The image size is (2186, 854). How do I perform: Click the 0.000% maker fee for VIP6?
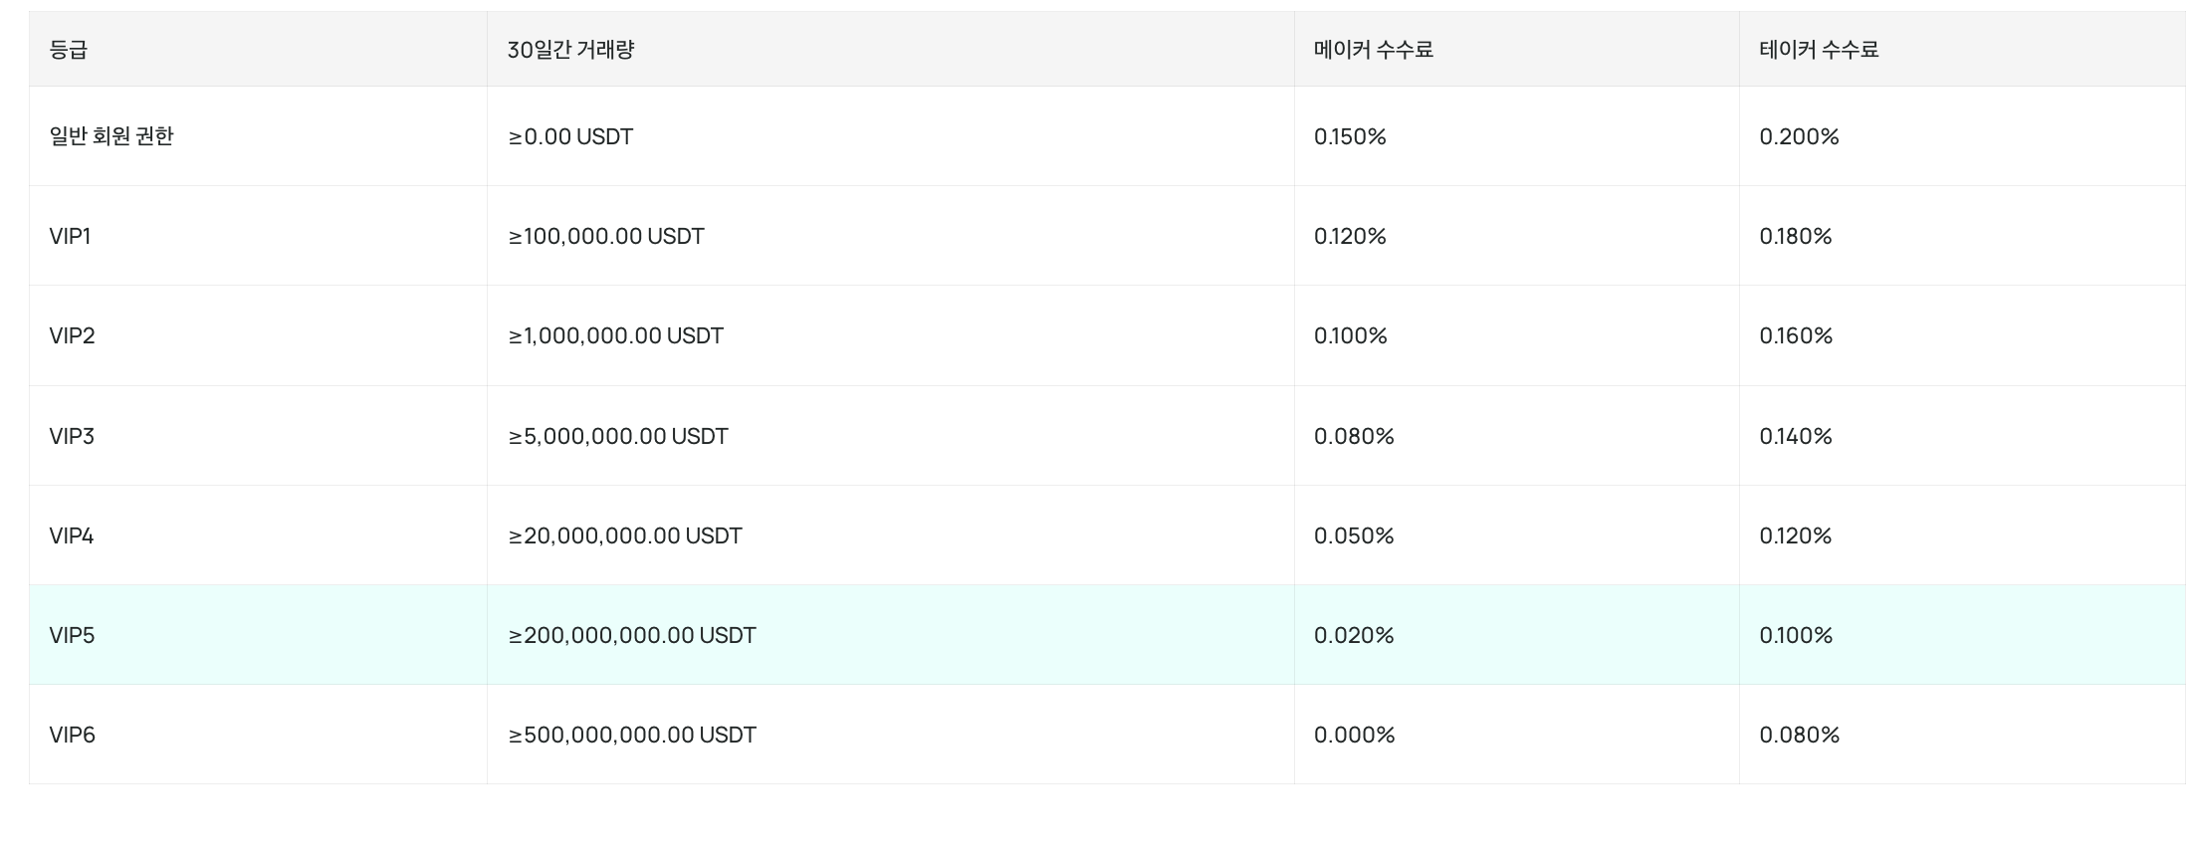pyautogui.click(x=1354, y=735)
